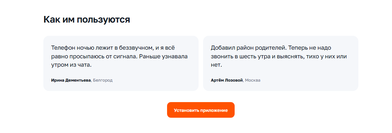Click the final word нет. in Артём's quote
This screenshot has height=133, width=392.
pyautogui.click(x=216, y=65)
